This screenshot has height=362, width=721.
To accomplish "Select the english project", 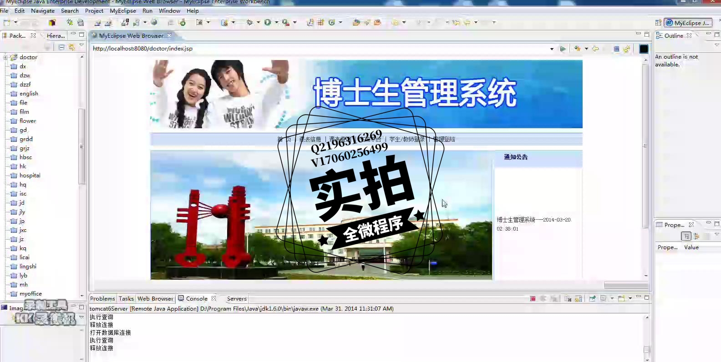I will pyautogui.click(x=29, y=94).
